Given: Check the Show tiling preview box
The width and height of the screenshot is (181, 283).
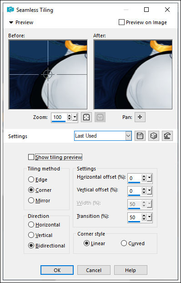Looking at the screenshot, I should [31, 157].
